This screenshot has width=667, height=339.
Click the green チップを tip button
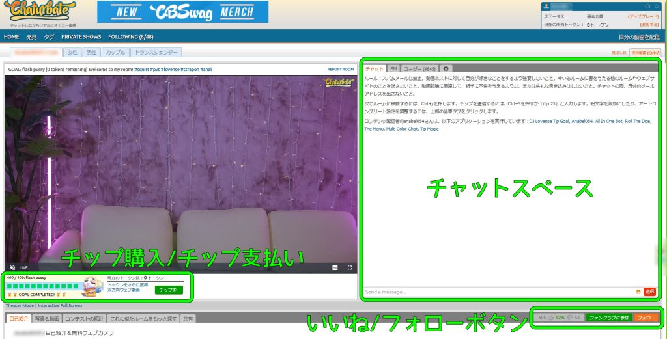tap(169, 290)
